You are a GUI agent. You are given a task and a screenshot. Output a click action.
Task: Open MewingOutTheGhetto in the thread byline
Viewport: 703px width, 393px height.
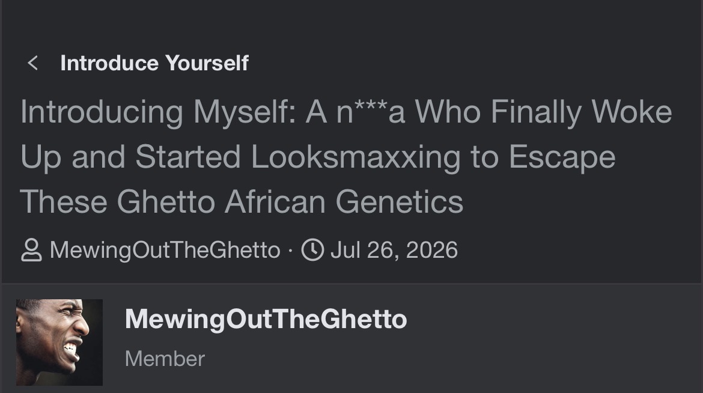[x=165, y=250]
